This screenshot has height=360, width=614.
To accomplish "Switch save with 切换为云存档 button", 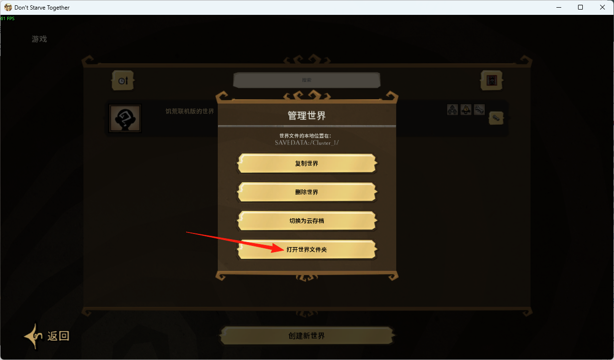I will click(307, 221).
